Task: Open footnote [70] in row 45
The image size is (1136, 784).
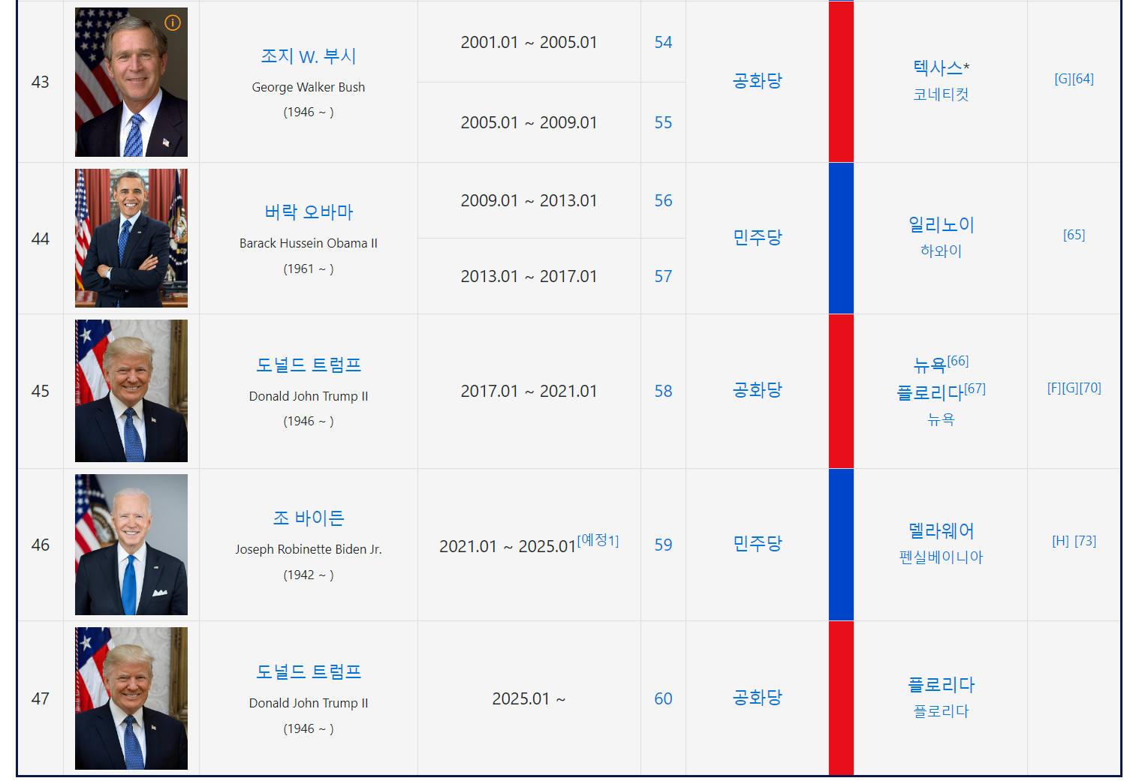Action: point(1090,388)
